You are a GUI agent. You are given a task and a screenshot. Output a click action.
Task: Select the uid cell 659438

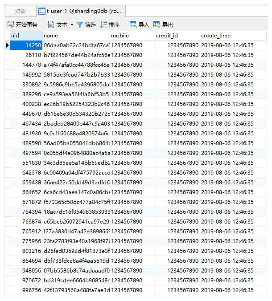coord(26,183)
